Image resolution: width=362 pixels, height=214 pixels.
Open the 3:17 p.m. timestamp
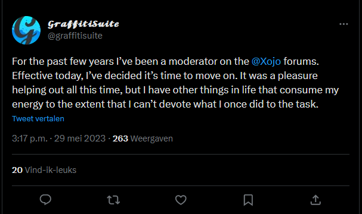(x=30, y=139)
